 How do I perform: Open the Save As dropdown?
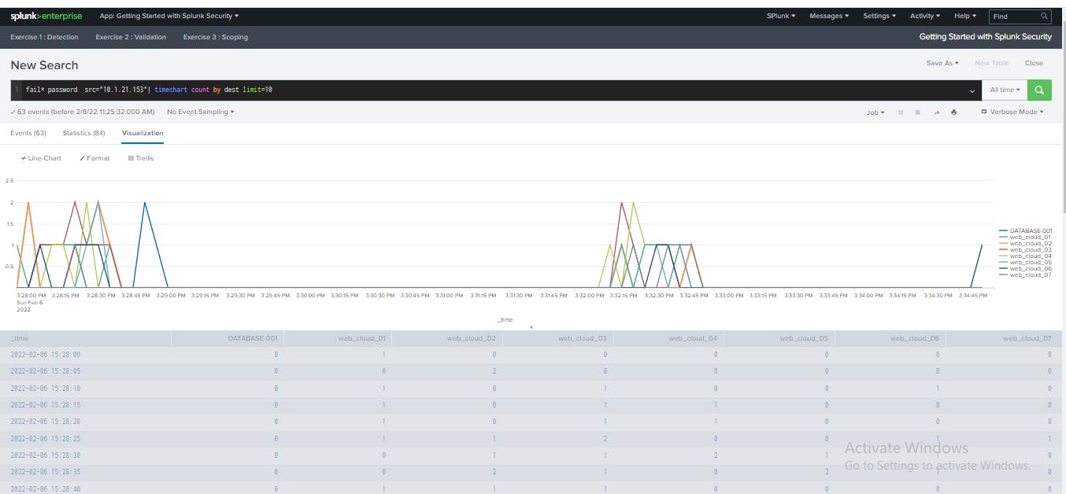coord(942,63)
